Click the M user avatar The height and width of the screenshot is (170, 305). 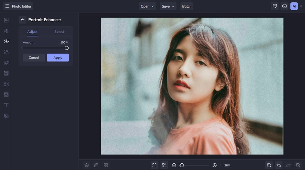pyautogui.click(x=294, y=6)
